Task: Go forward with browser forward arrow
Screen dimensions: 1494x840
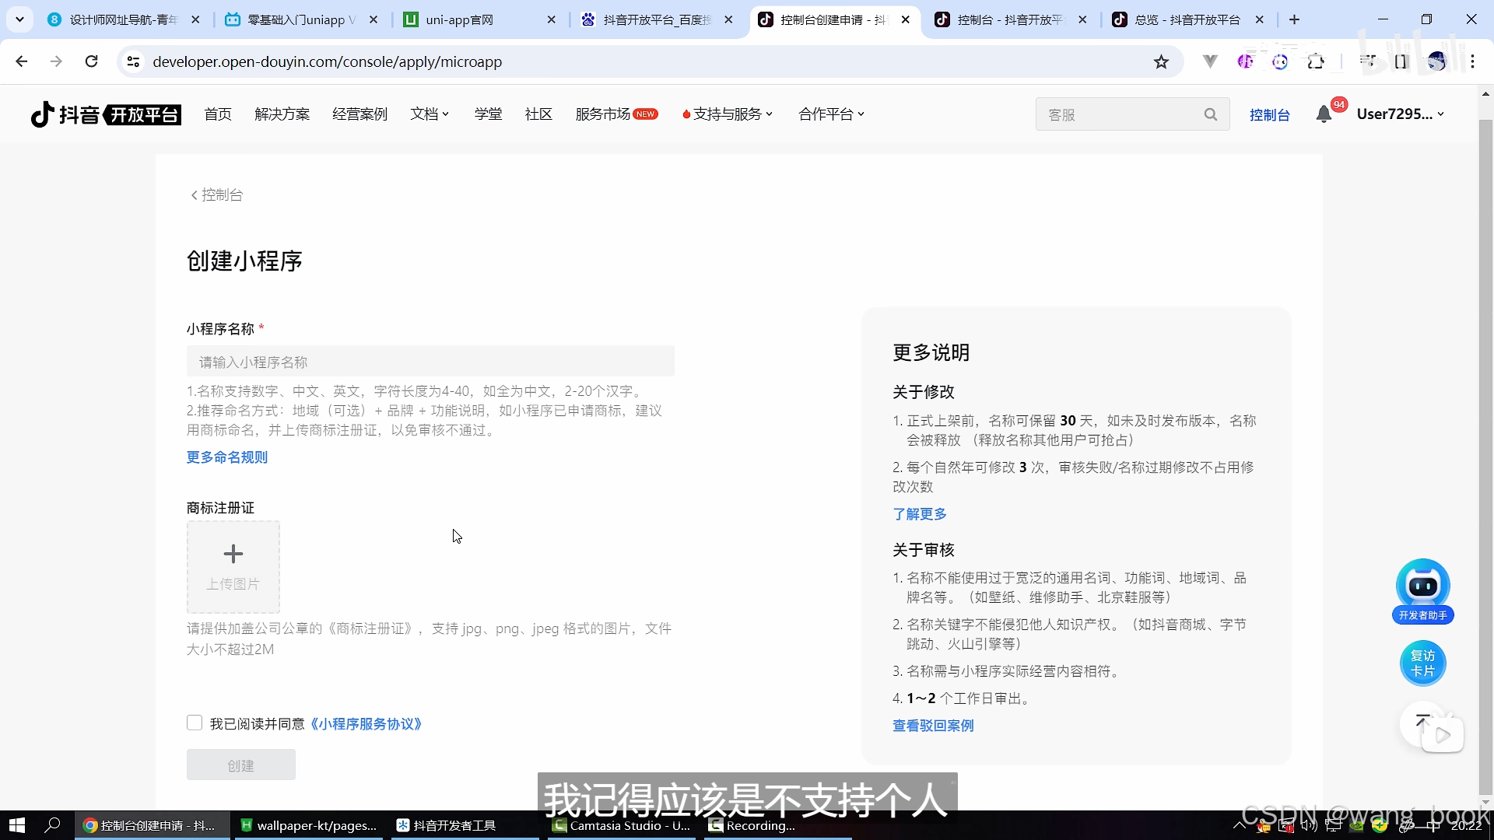Action: 56,61
